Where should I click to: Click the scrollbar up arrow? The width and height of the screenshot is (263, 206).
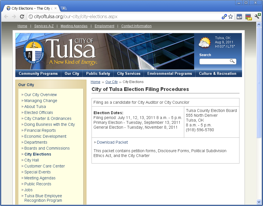tap(259, 24)
